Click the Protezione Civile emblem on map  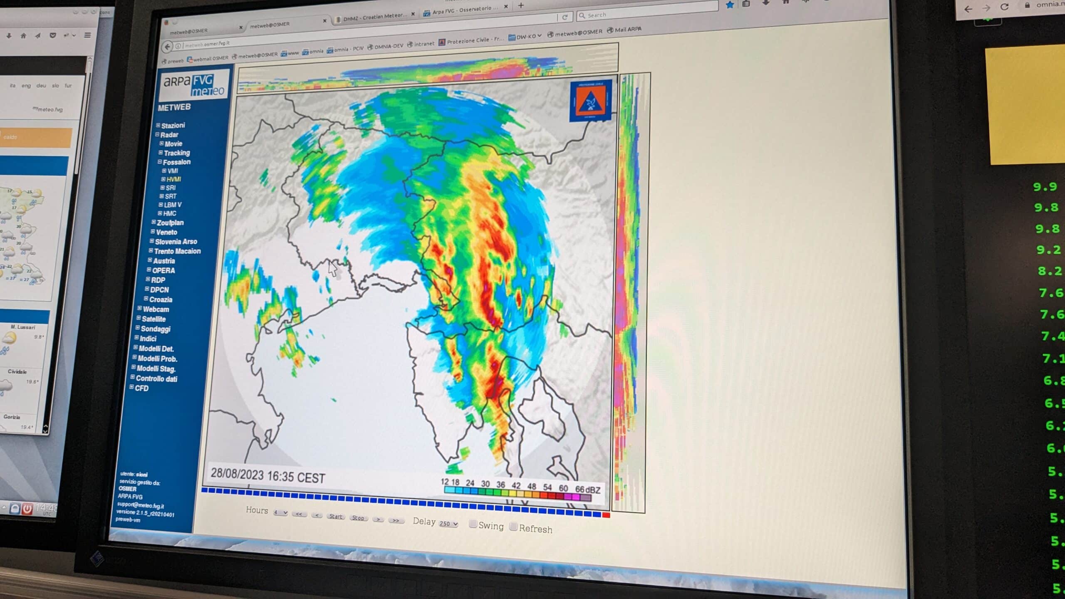coord(590,101)
